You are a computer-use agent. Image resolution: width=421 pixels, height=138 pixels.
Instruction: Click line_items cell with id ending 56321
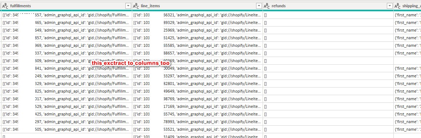tap(197, 15)
